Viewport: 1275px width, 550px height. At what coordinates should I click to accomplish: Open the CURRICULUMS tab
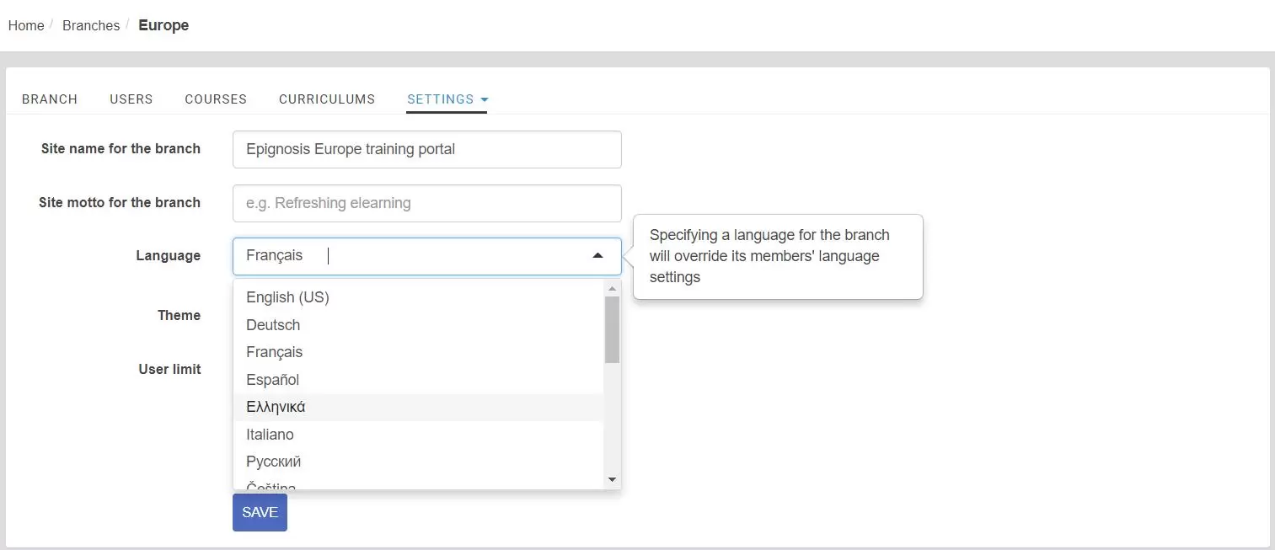pyautogui.click(x=326, y=99)
